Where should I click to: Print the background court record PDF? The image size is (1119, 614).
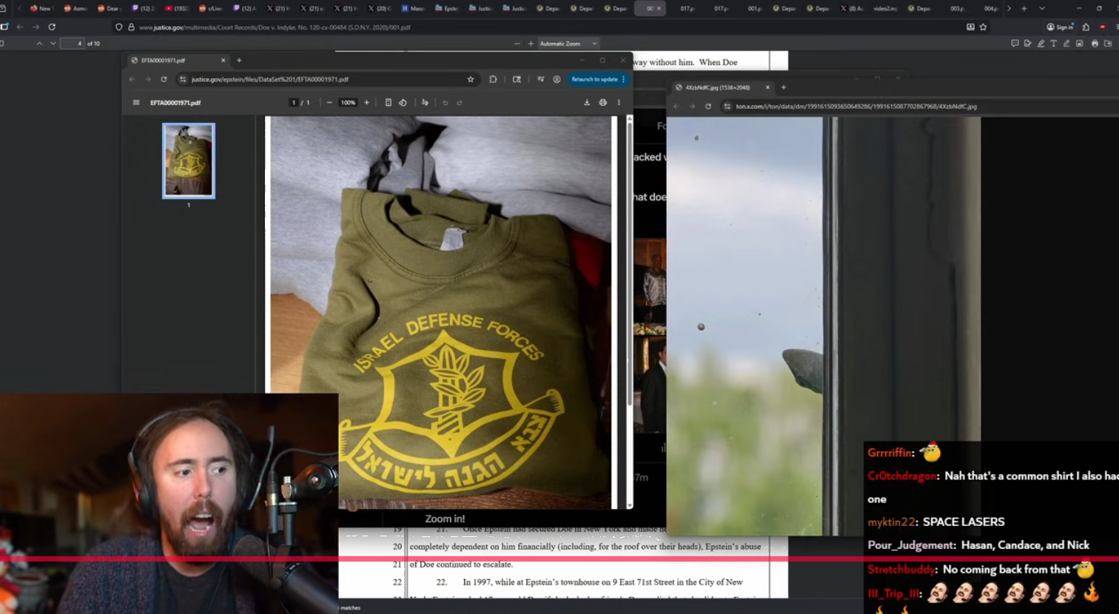point(1095,44)
